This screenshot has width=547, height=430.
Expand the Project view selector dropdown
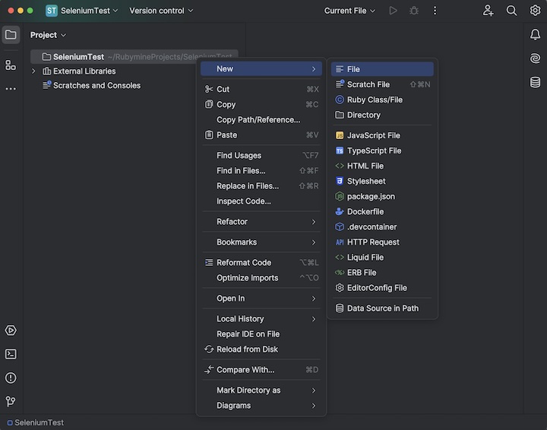point(48,35)
